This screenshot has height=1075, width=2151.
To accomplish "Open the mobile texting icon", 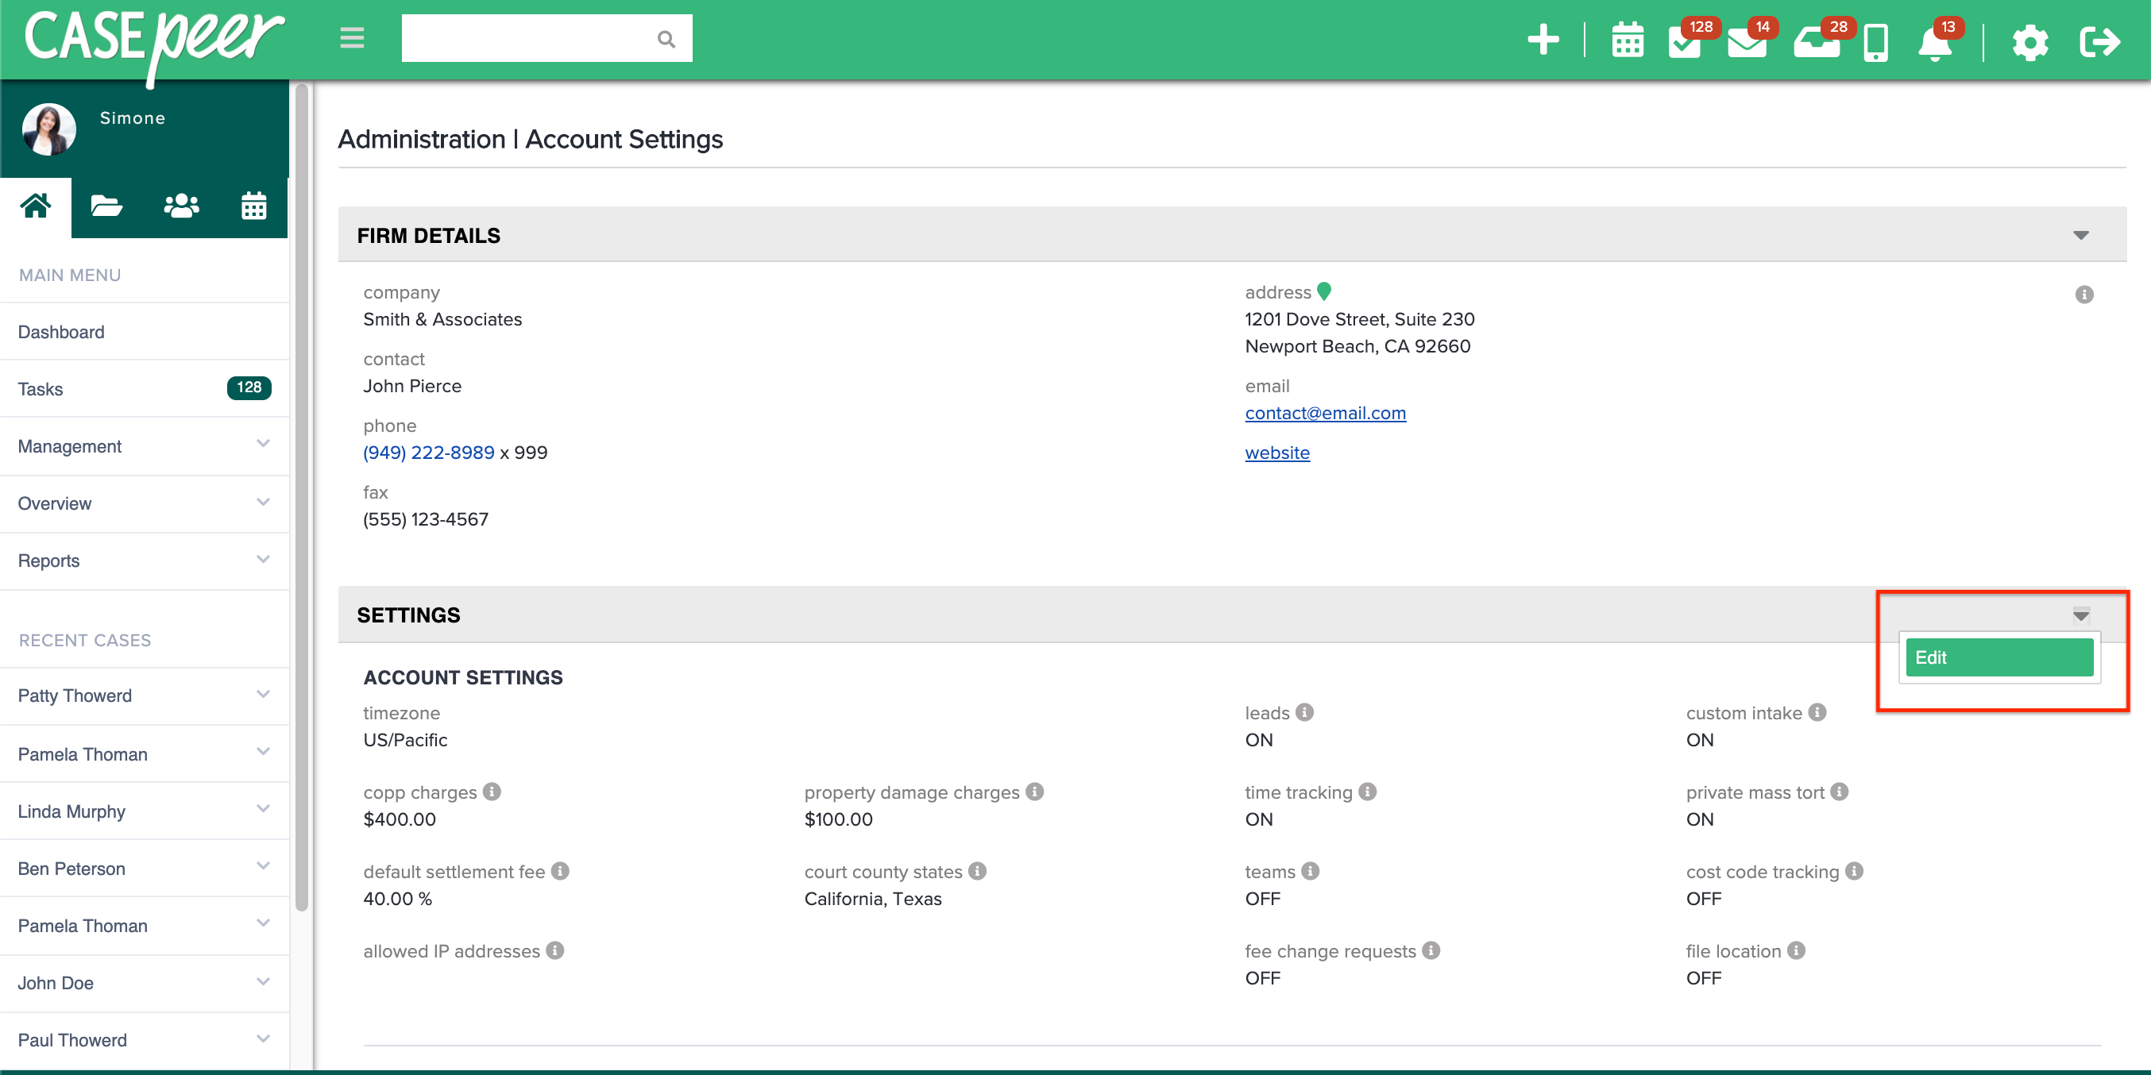I will 1875,42.
